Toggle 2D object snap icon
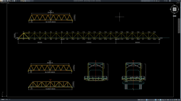 click(156, 100)
